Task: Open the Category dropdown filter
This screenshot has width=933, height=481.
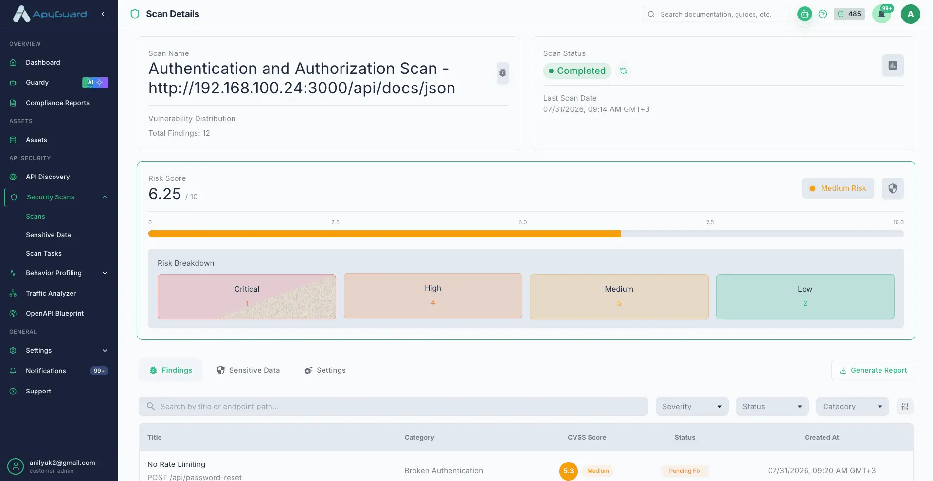Action: pos(852,407)
